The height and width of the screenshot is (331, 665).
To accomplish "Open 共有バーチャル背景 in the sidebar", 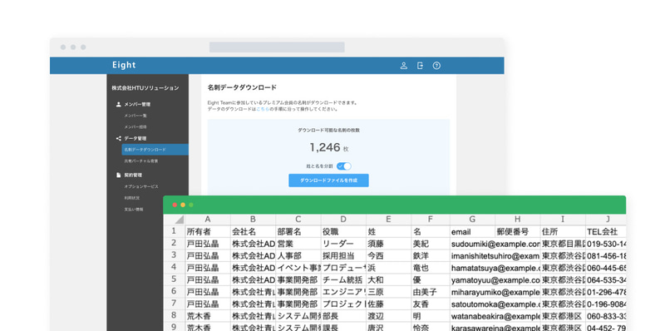I will pyautogui.click(x=141, y=161).
